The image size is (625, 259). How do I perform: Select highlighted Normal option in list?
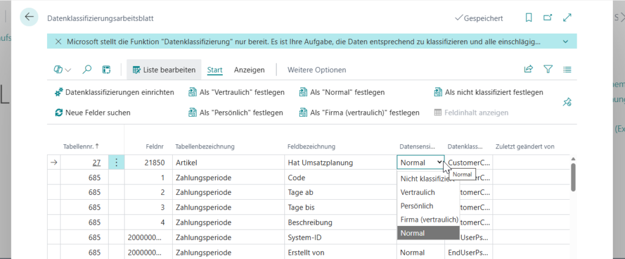[x=428, y=233]
